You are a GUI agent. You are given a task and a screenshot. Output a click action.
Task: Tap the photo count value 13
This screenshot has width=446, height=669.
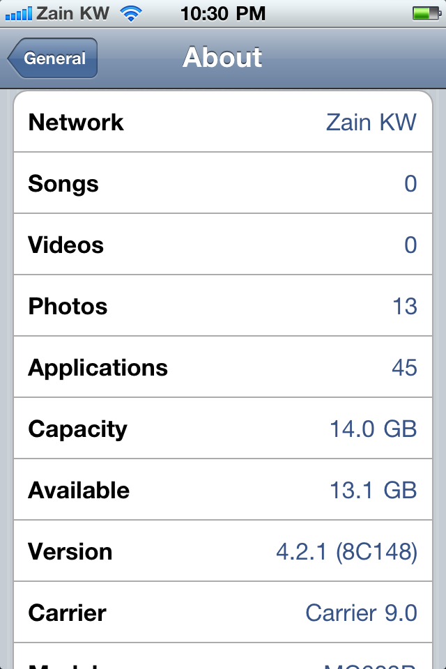404,307
